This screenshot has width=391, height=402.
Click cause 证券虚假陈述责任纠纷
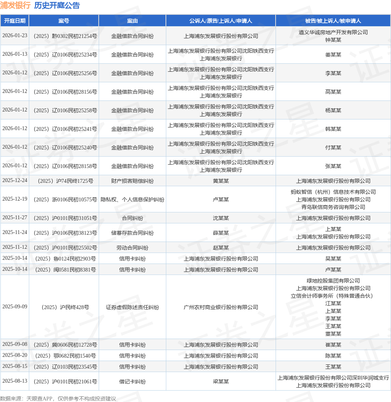click(132, 307)
